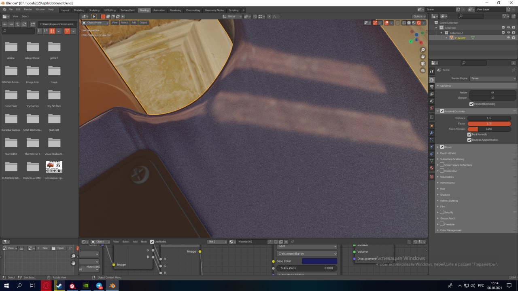Open Render Engine dropdown
Image resolution: width=518 pixels, height=291 pixels.
coord(493,78)
